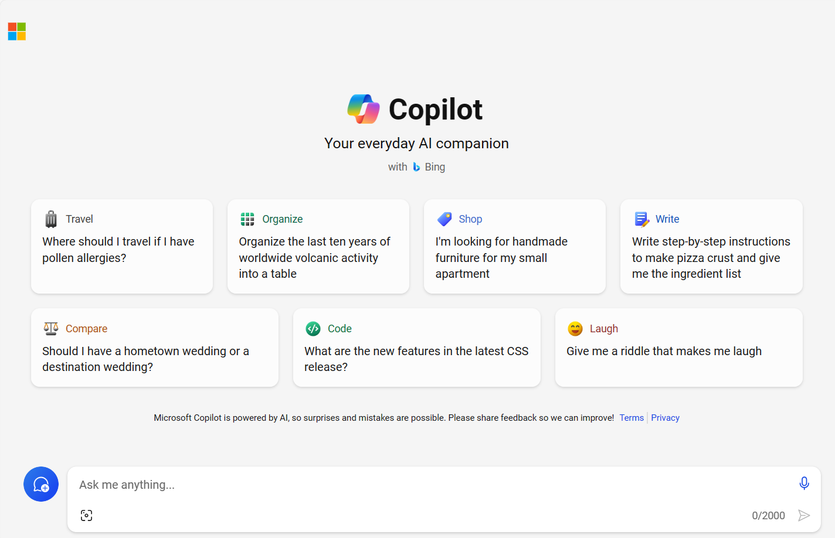This screenshot has width=835, height=538.
Task: Click the Compare scales icon
Action: point(51,328)
